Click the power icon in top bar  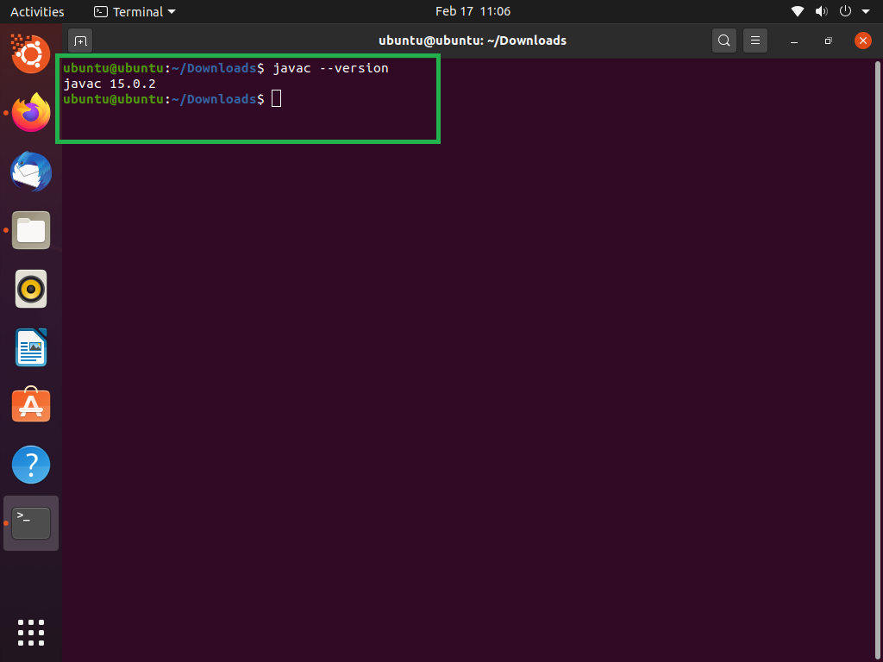coord(845,11)
